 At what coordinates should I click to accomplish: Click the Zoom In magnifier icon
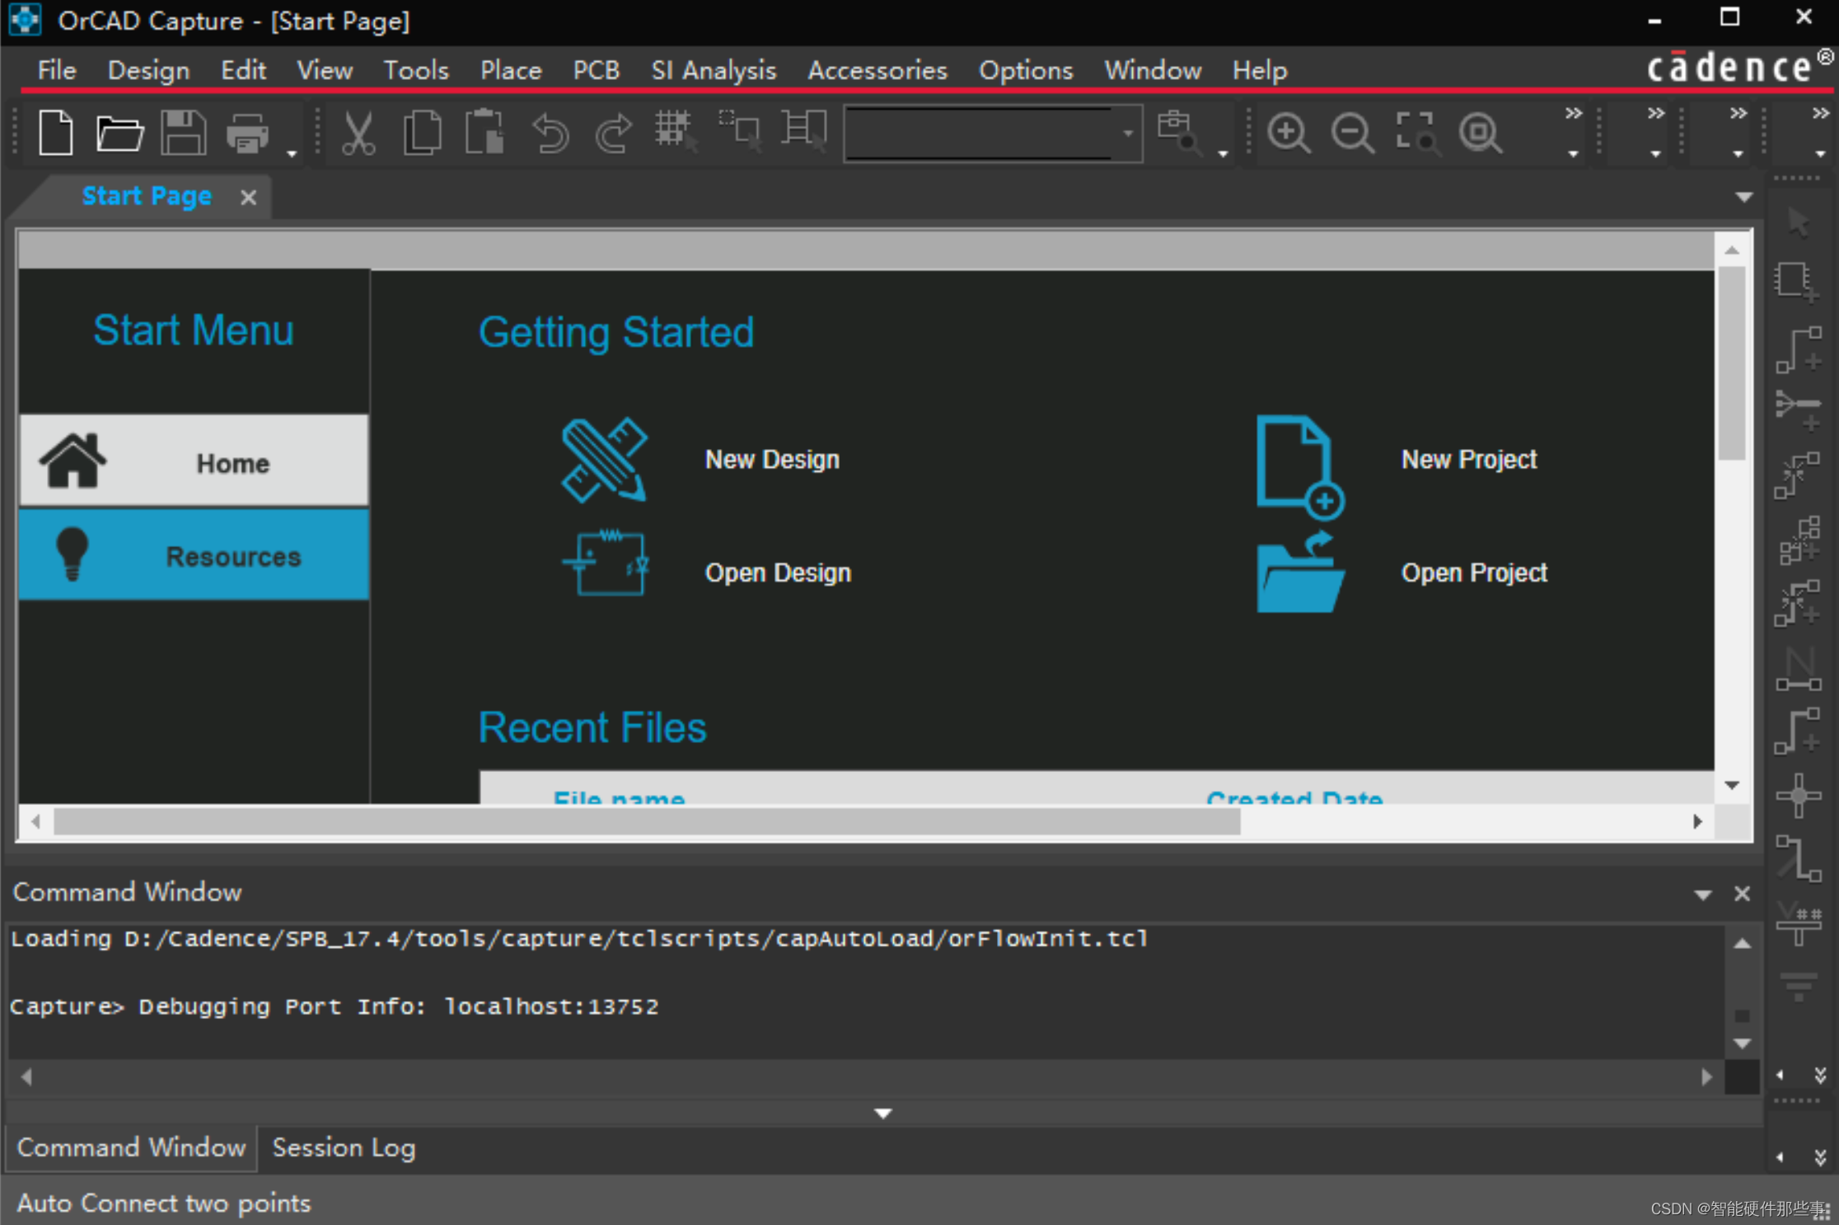[x=1288, y=133]
